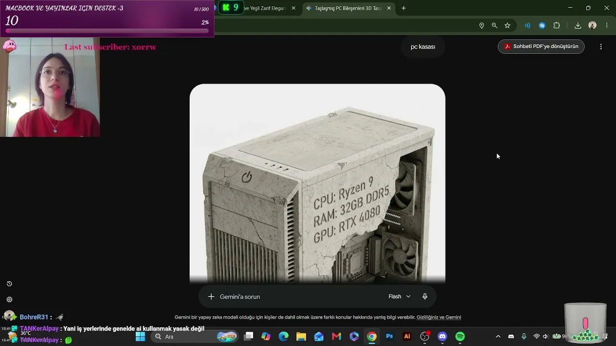
Task: Open OBS Studio from the taskbar
Action: pos(425,336)
